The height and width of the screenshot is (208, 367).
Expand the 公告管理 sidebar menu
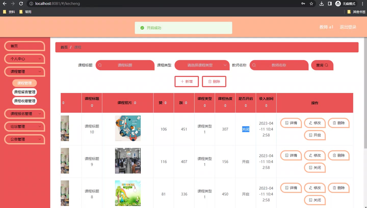[x=25, y=139]
